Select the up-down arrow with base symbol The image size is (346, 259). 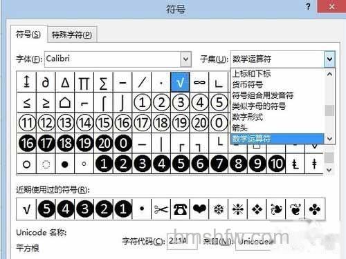click(26, 82)
